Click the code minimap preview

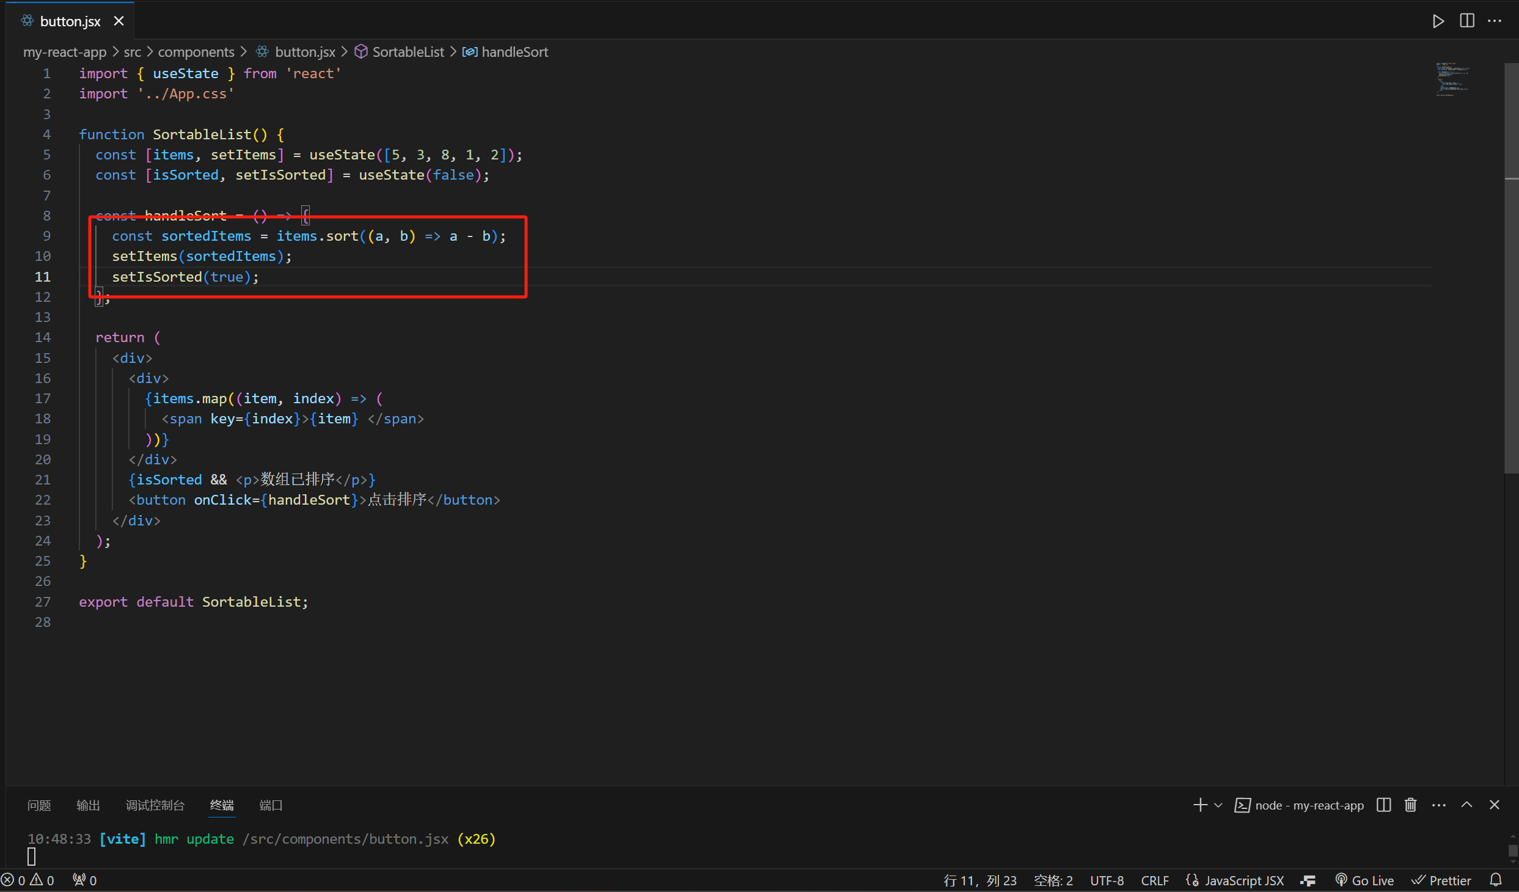(1453, 79)
